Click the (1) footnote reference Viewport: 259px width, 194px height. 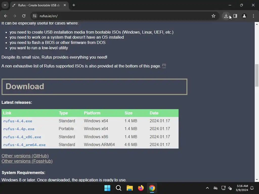pos(164,65)
